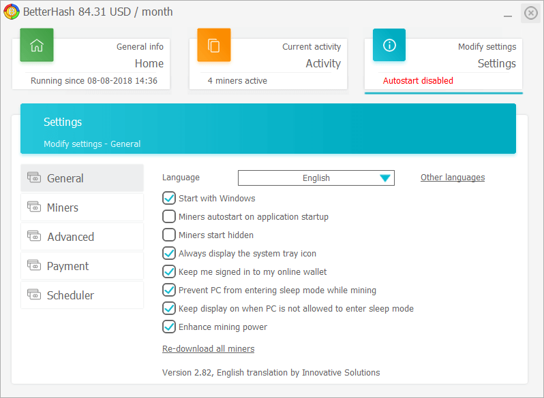Click the BetterHash 84.31 USD / month title
Image resolution: width=544 pixels, height=398 pixels.
pyautogui.click(x=98, y=12)
